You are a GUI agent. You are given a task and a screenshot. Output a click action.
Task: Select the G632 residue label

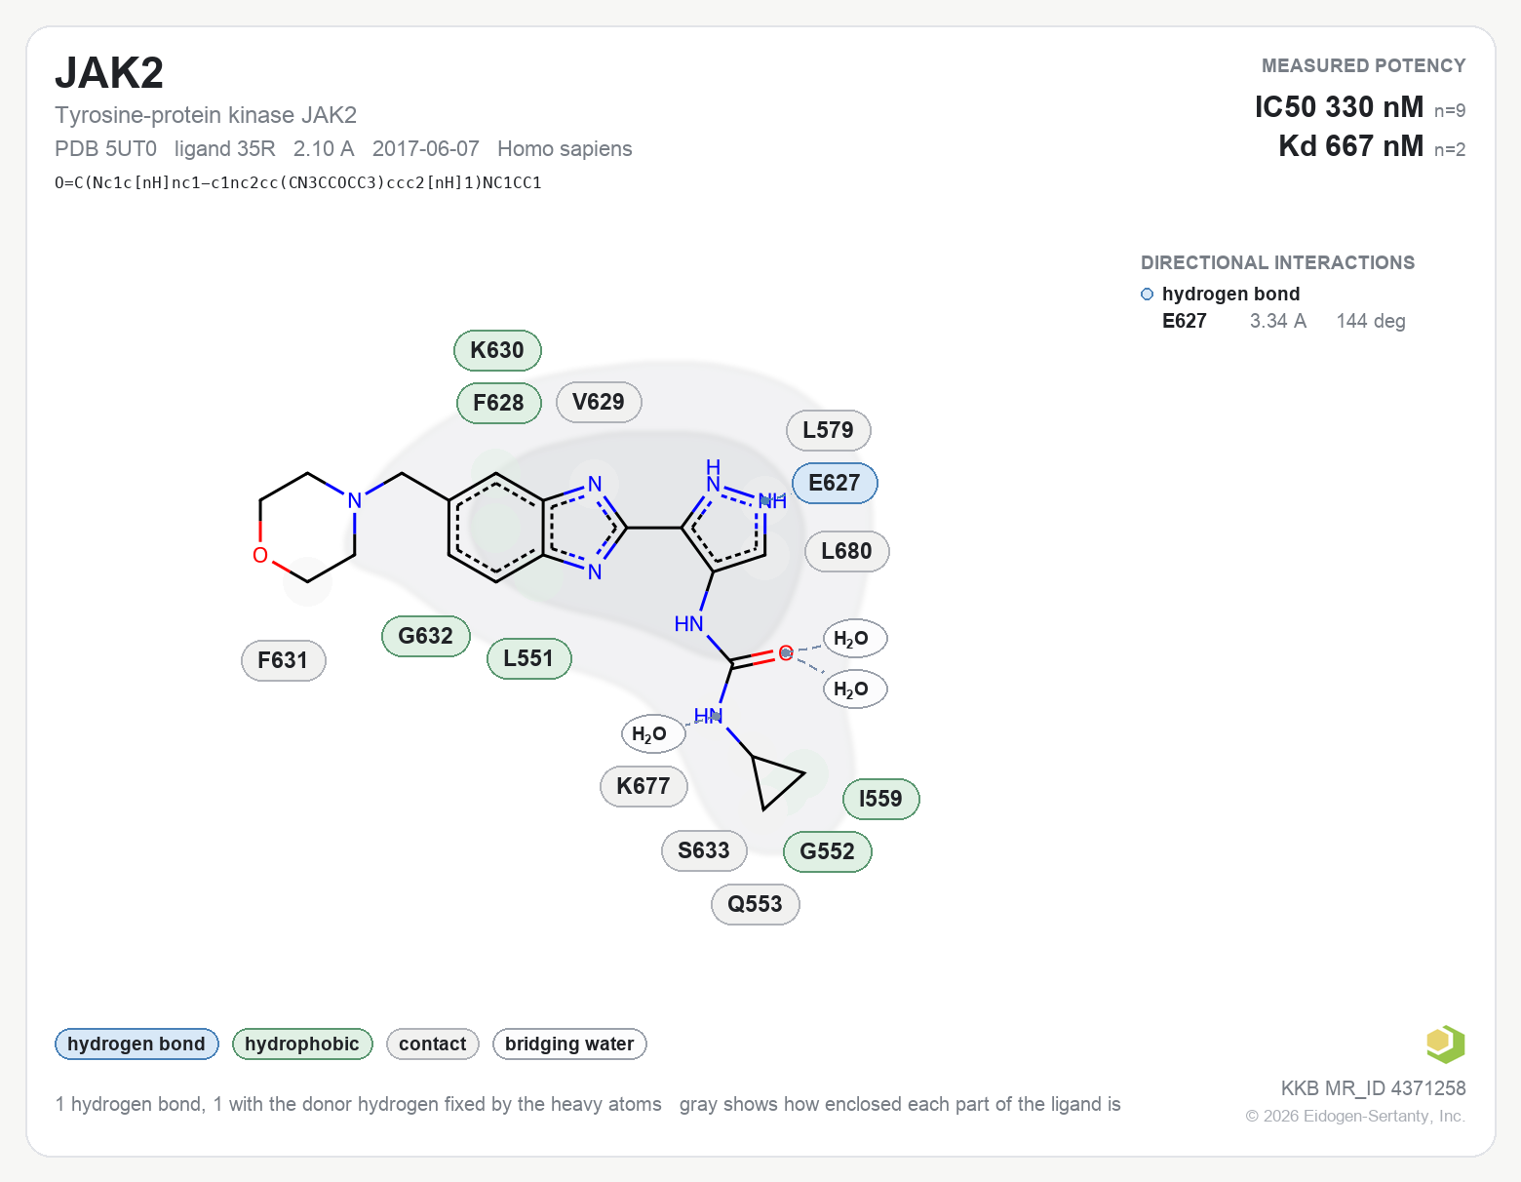click(x=426, y=636)
